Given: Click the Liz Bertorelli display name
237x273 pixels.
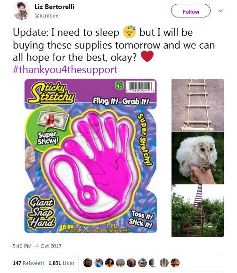Looking at the screenshot, I should (54, 7).
